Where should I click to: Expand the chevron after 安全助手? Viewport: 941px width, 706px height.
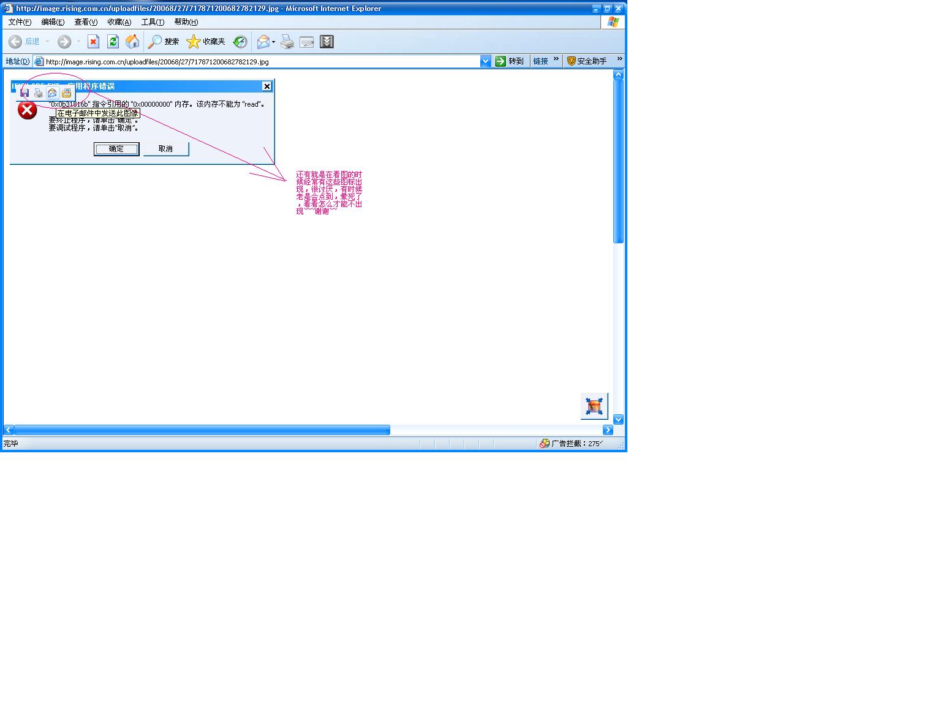tap(620, 59)
